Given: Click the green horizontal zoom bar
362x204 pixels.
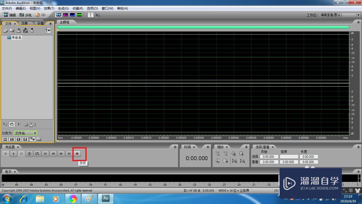Looking at the screenshot, I should [x=203, y=27].
